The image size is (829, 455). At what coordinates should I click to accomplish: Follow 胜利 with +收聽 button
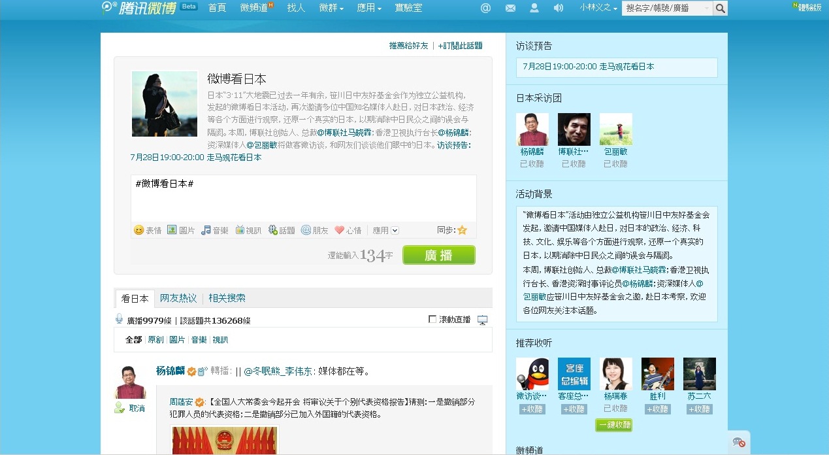point(657,409)
